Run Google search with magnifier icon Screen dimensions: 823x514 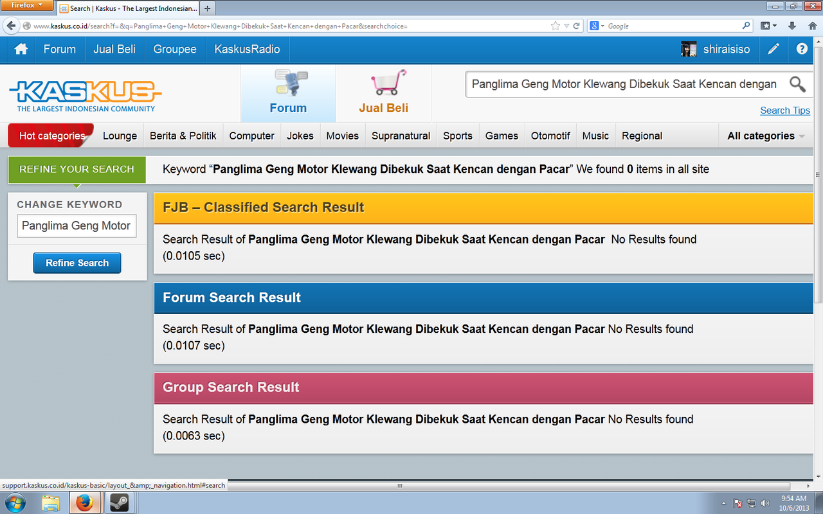pos(746,26)
